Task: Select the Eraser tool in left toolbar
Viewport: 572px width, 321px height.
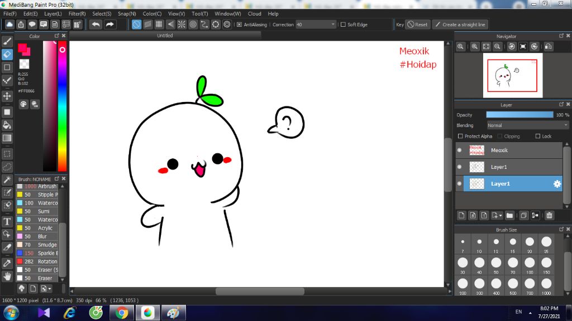Action: [x=7, y=54]
